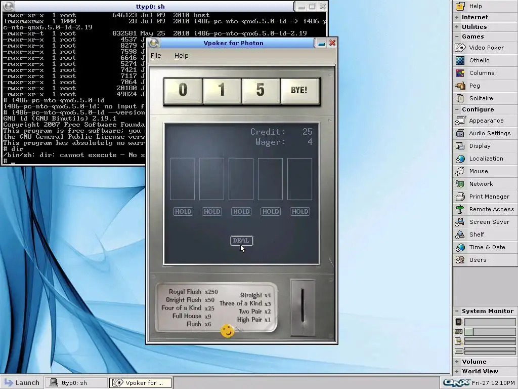The height and width of the screenshot is (389, 518).
Task: Click the CPU usage bar in System Monitor
Action: (x=490, y=322)
